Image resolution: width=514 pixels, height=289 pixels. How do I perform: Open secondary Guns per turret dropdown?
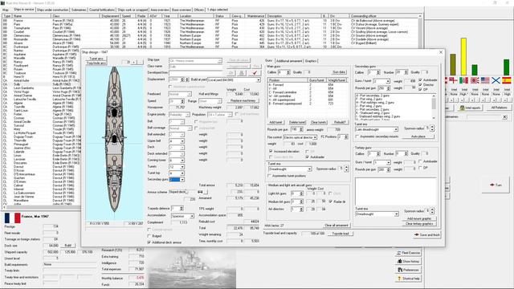click(x=388, y=81)
